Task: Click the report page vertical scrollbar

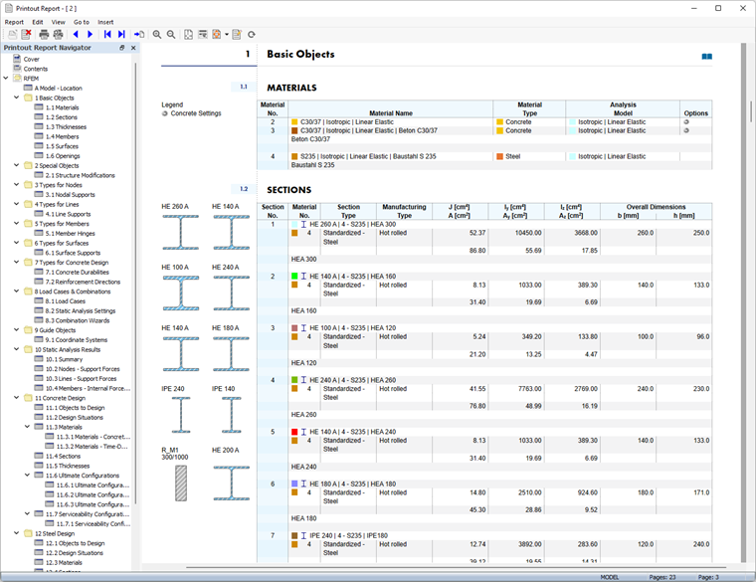Action: (750, 110)
